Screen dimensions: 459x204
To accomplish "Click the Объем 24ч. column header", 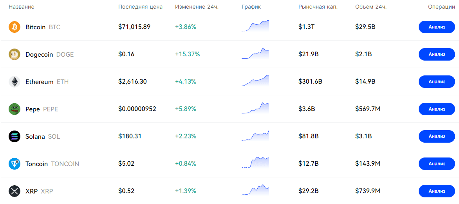I will coord(370,7).
